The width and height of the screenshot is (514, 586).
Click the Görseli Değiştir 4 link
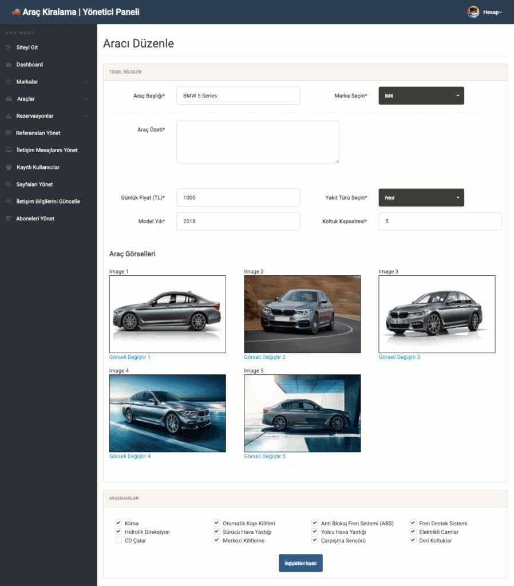(130, 456)
